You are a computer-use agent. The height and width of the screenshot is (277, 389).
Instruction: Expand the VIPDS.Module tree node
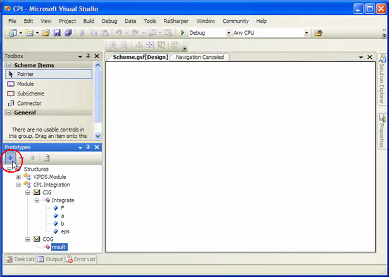coord(18,177)
